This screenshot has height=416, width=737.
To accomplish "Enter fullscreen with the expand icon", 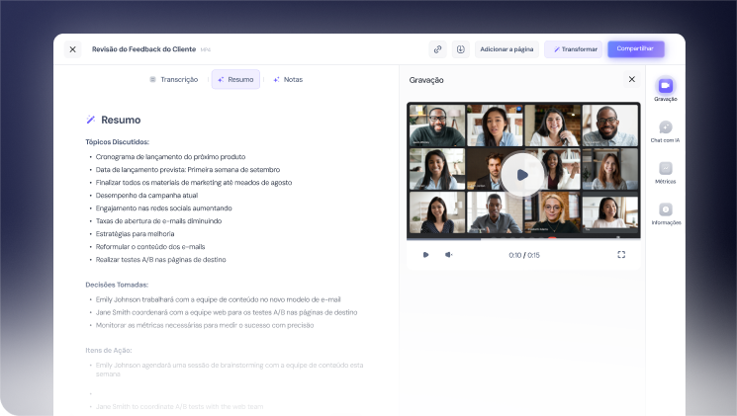I will pos(621,255).
